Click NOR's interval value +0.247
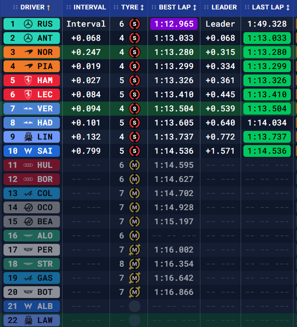The width and height of the screenshot is (297, 327). 86,52
